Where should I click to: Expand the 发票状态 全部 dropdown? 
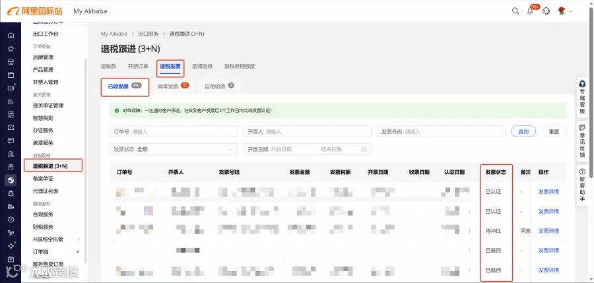174,149
